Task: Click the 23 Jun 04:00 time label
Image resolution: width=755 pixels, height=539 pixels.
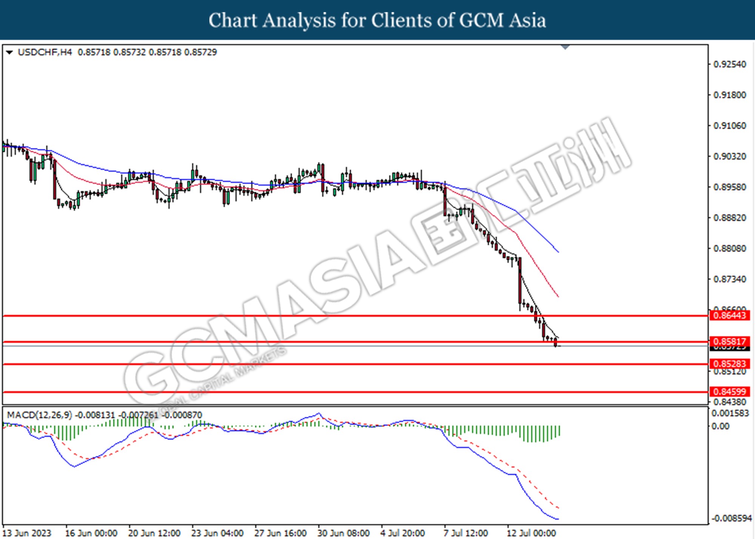Action: click(x=217, y=533)
